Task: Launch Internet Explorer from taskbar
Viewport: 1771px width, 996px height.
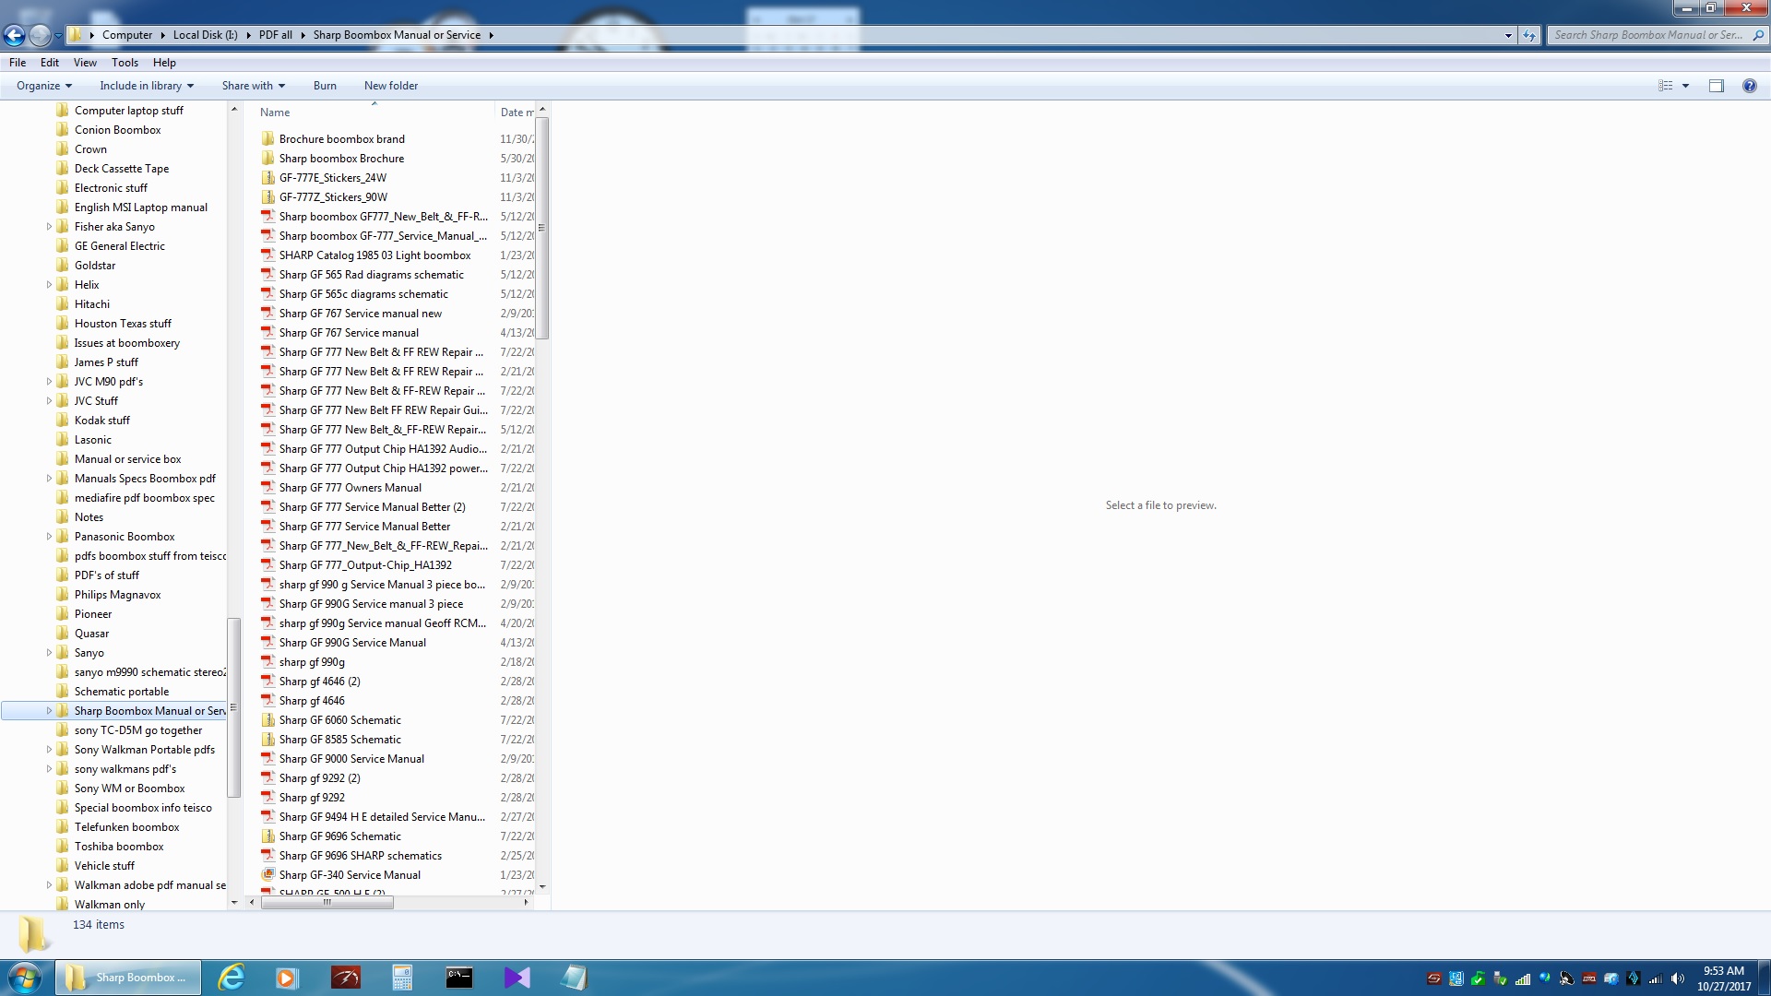Action: point(231,978)
